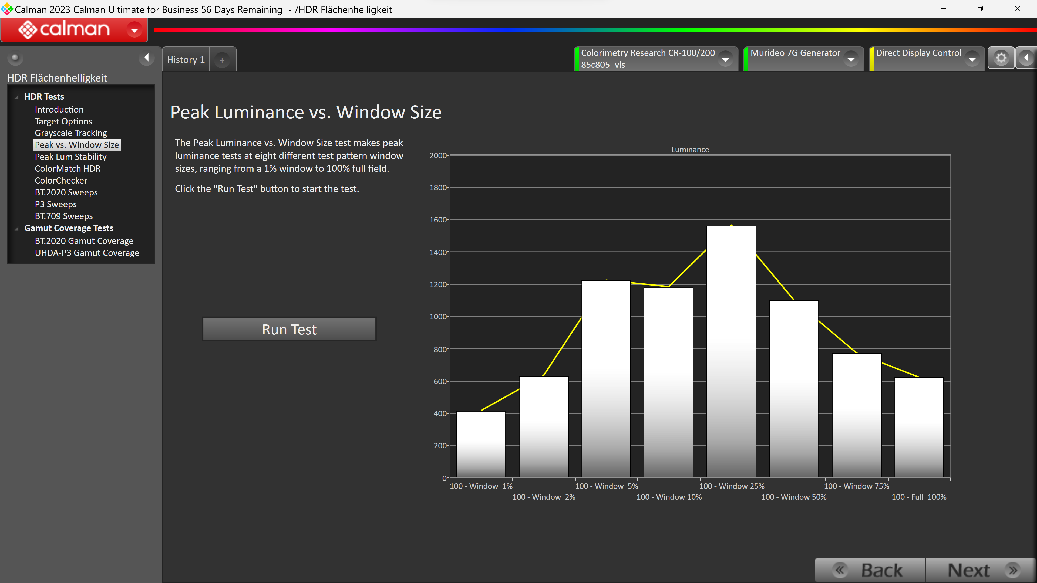This screenshot has height=583, width=1037.
Task: Open the Calman main menu dropdown arrow
Action: point(134,30)
